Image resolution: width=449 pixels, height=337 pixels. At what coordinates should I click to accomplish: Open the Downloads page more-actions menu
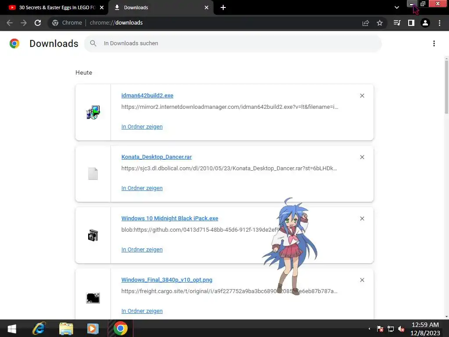pos(434,43)
